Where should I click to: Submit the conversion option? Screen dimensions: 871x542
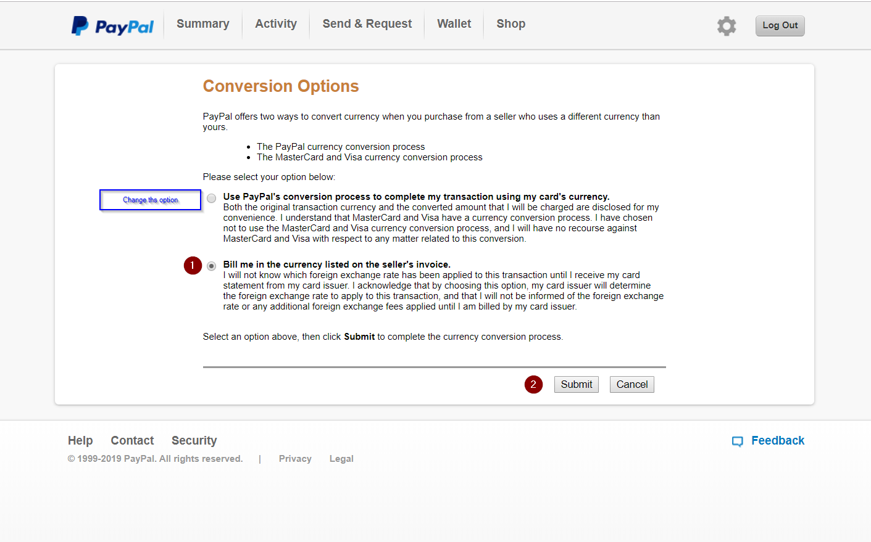pyautogui.click(x=576, y=384)
